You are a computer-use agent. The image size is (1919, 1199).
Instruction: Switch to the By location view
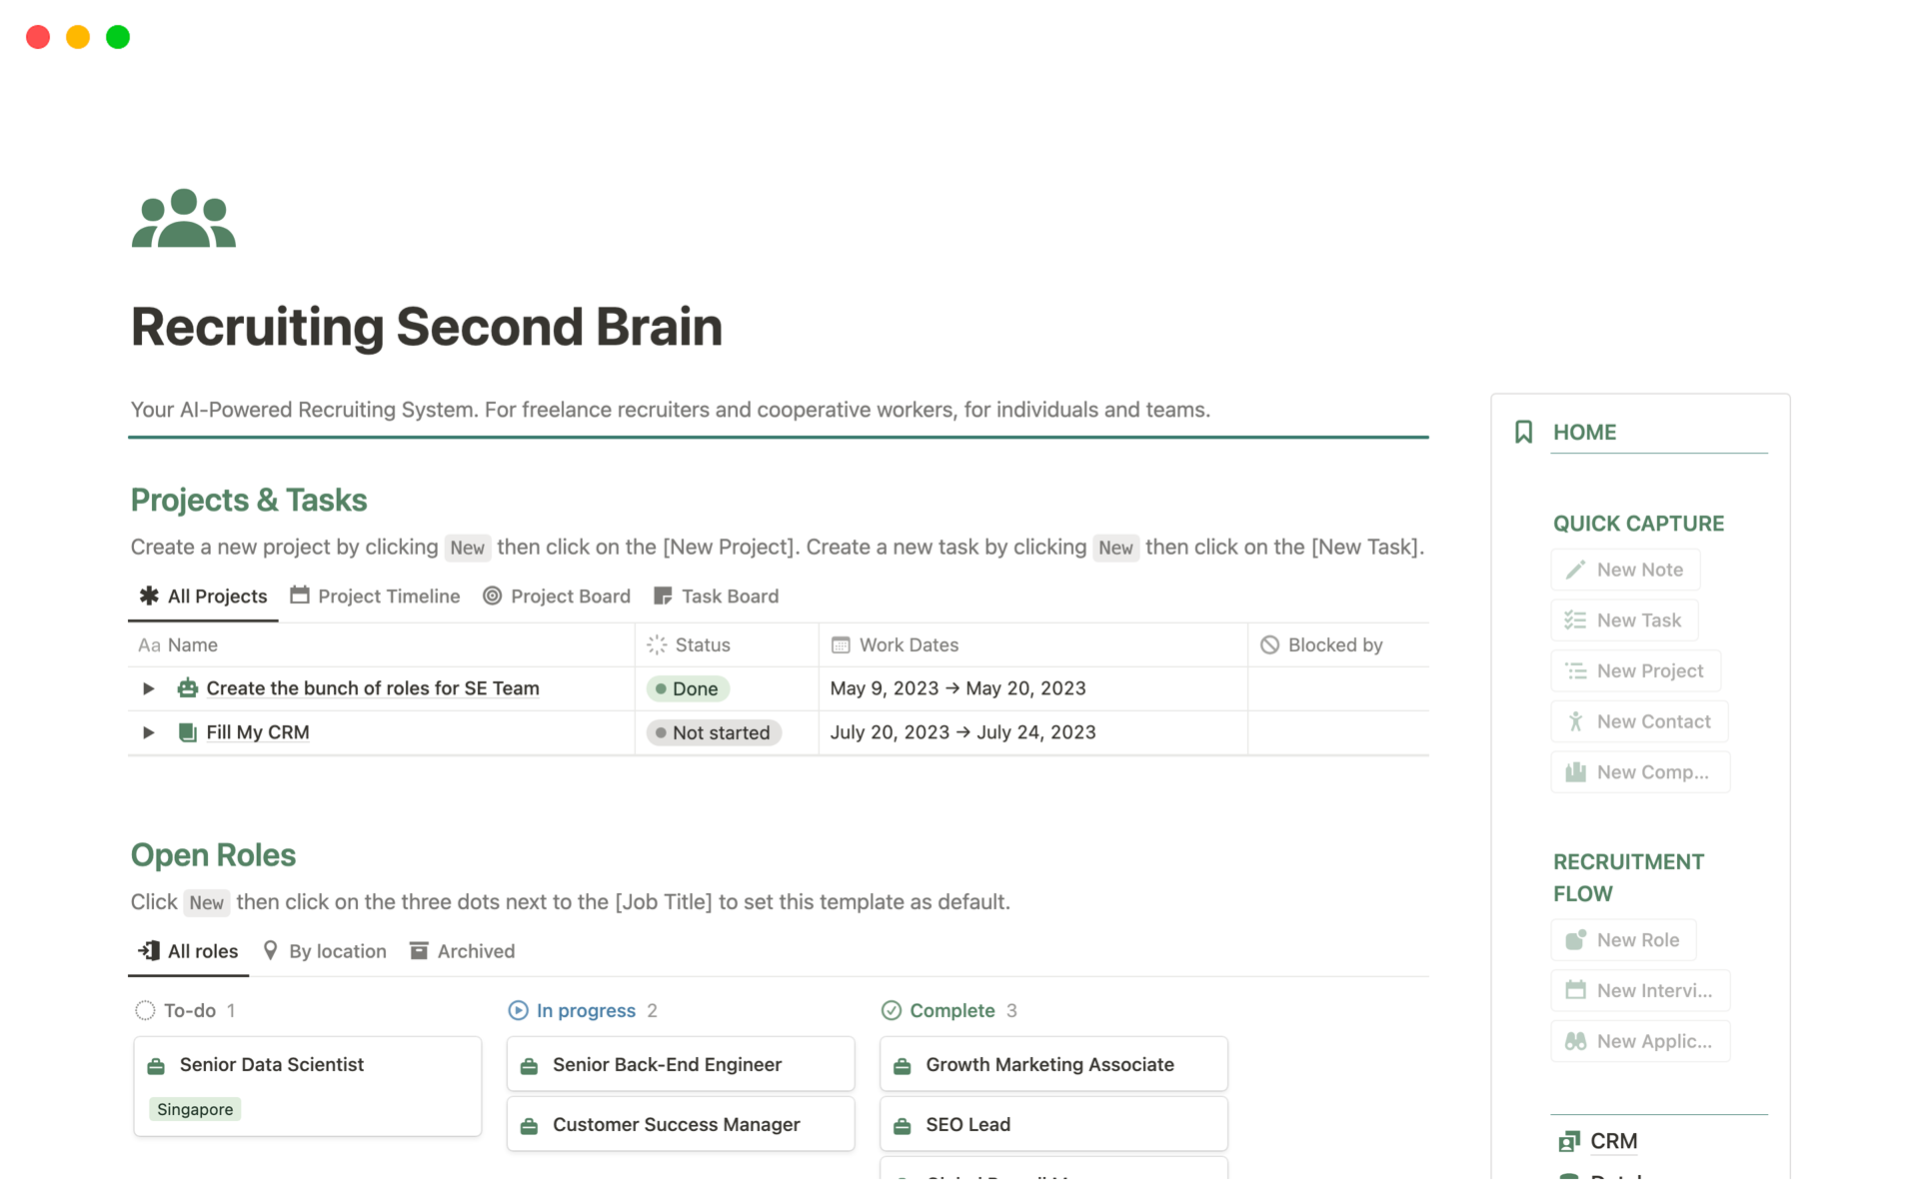click(x=325, y=951)
